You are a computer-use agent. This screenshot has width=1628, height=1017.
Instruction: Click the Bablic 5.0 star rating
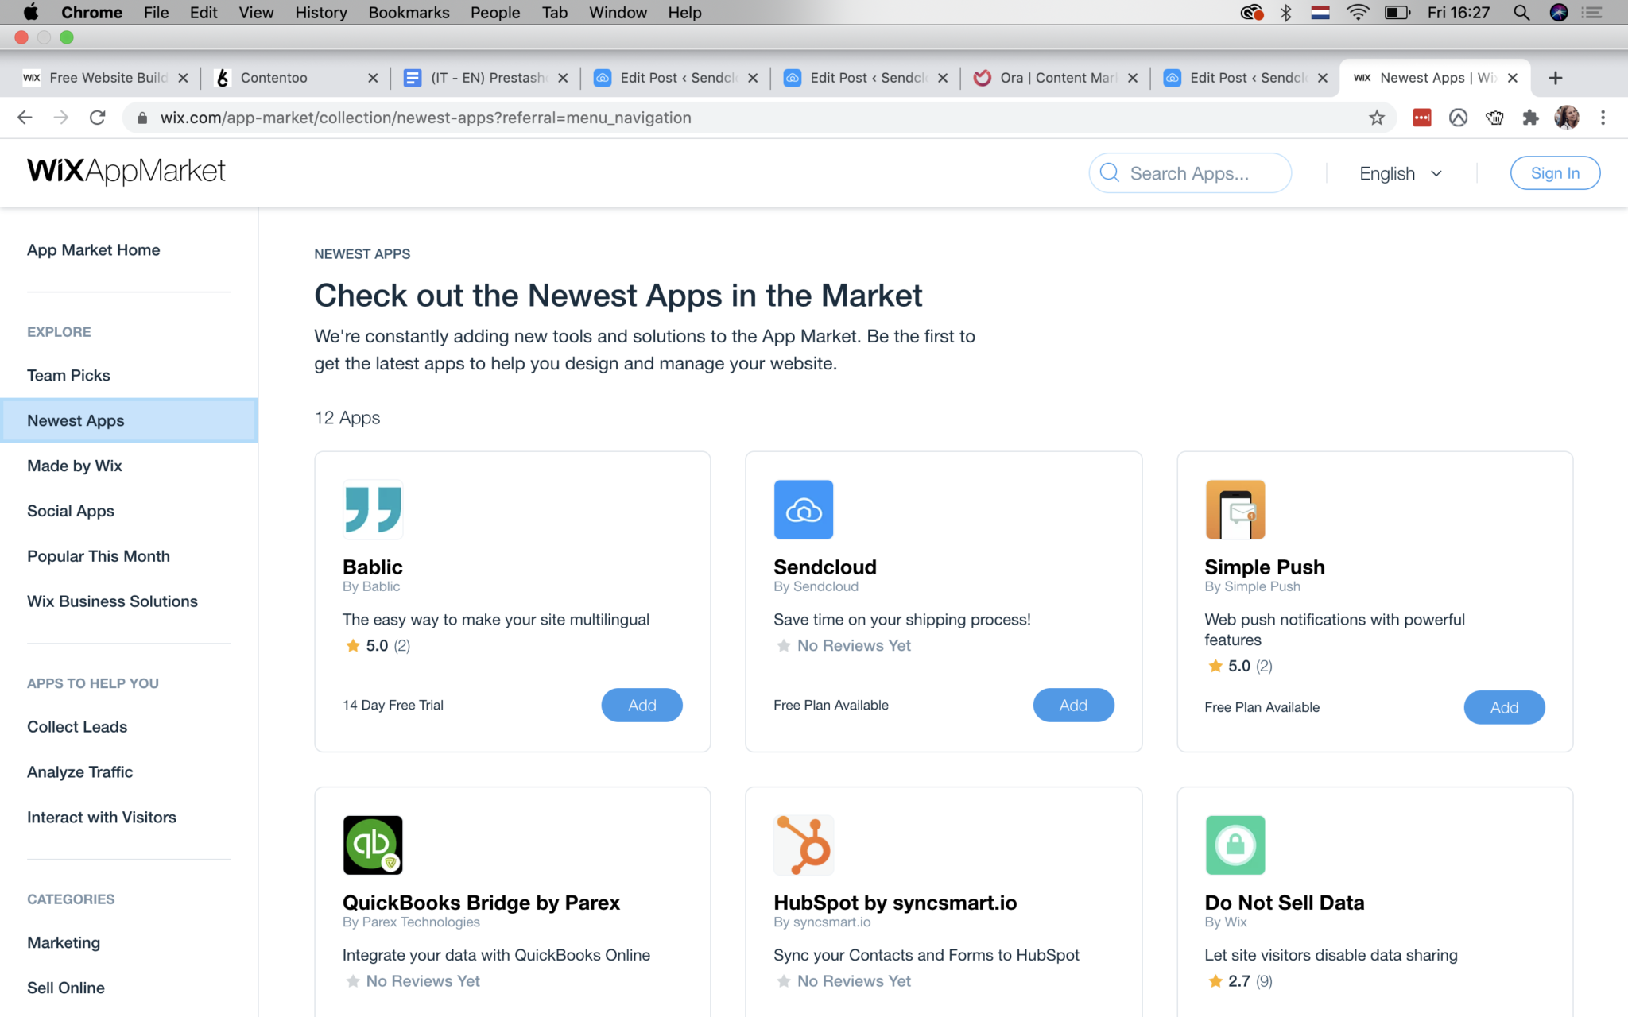pyautogui.click(x=378, y=646)
